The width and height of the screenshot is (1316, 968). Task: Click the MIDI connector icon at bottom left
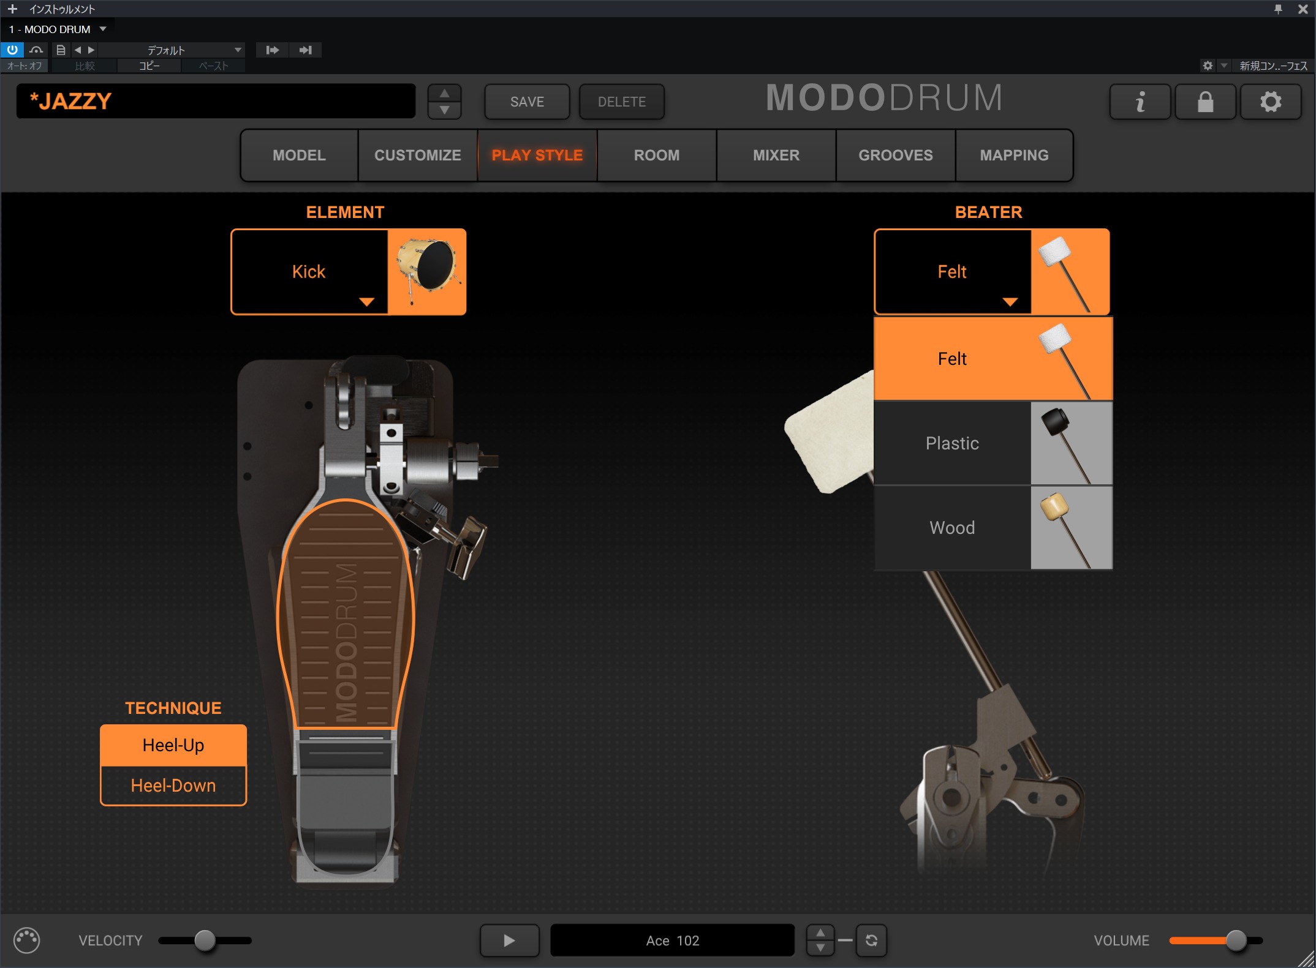click(26, 940)
